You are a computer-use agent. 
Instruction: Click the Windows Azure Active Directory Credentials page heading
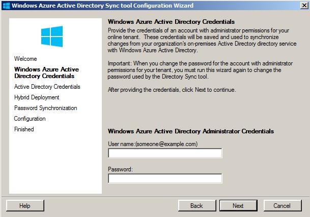coord(171,22)
